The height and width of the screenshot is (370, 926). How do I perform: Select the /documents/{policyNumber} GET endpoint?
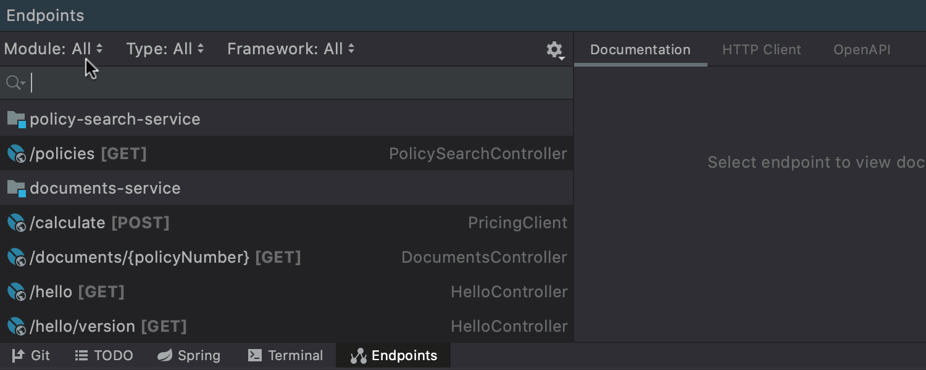(x=165, y=257)
